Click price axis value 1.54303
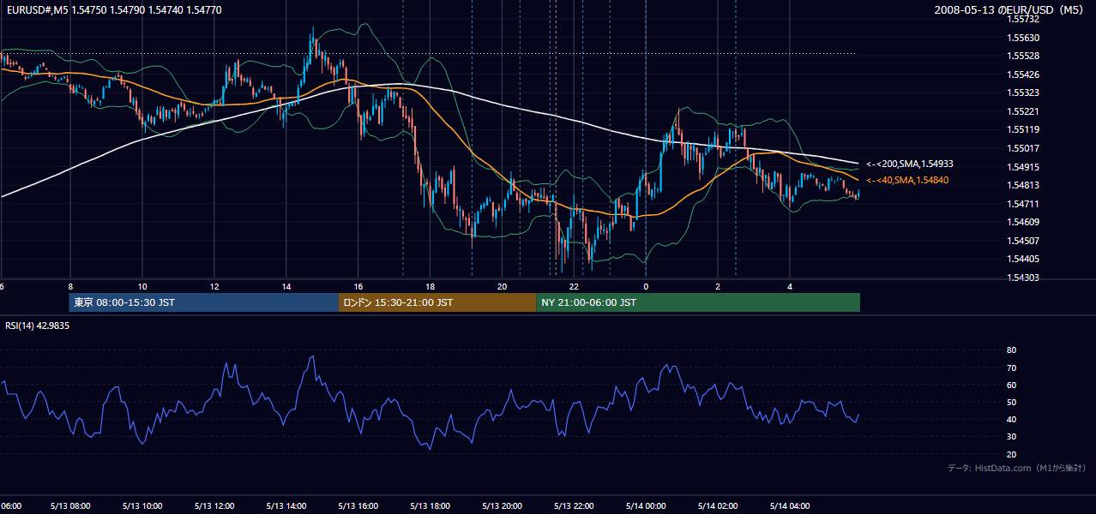The image size is (1096, 514). pyautogui.click(x=1024, y=278)
